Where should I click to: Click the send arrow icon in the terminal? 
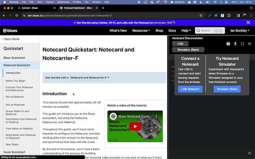[x=250, y=153]
